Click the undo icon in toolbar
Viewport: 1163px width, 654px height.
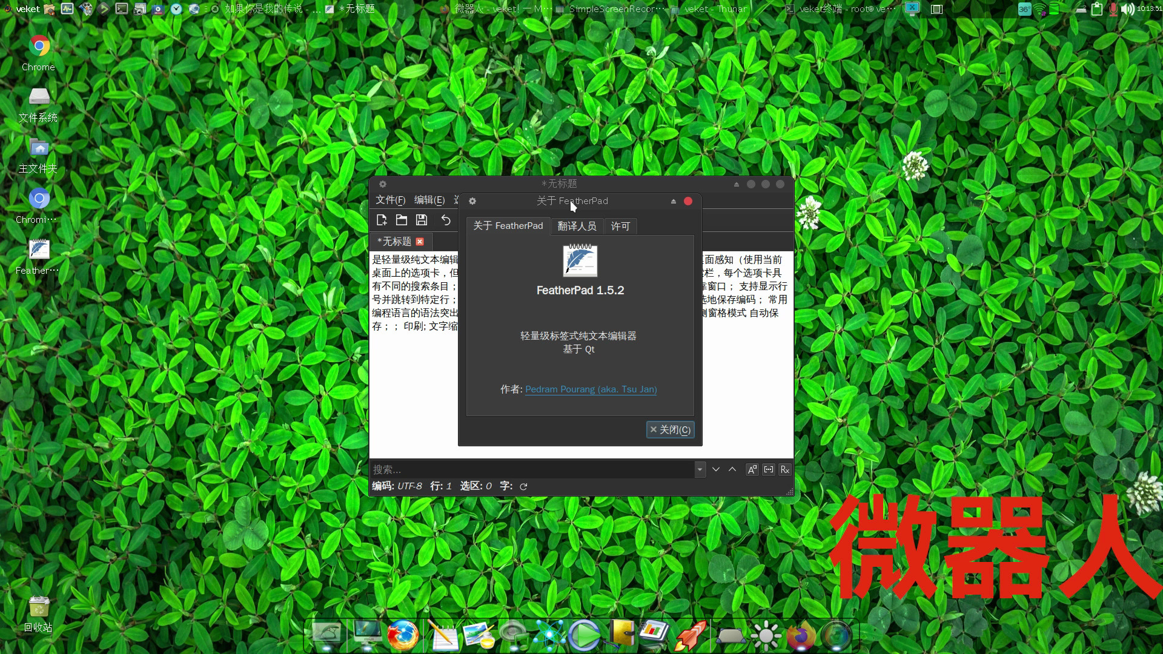(446, 220)
